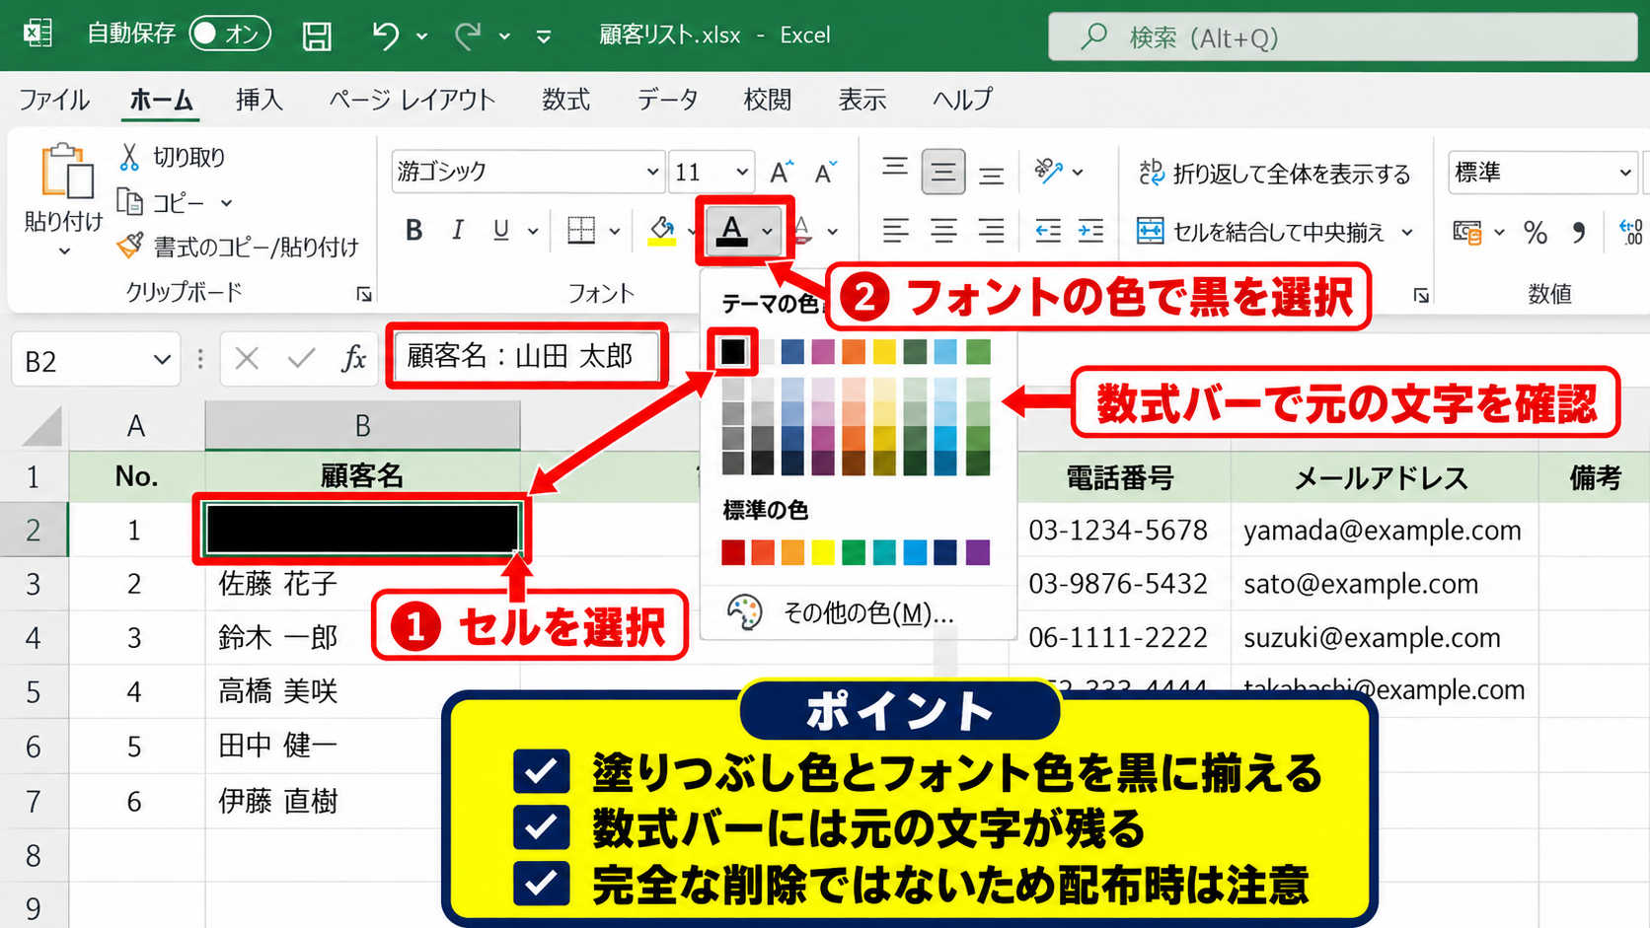Open the Font Color dropdown arrow

click(767, 232)
